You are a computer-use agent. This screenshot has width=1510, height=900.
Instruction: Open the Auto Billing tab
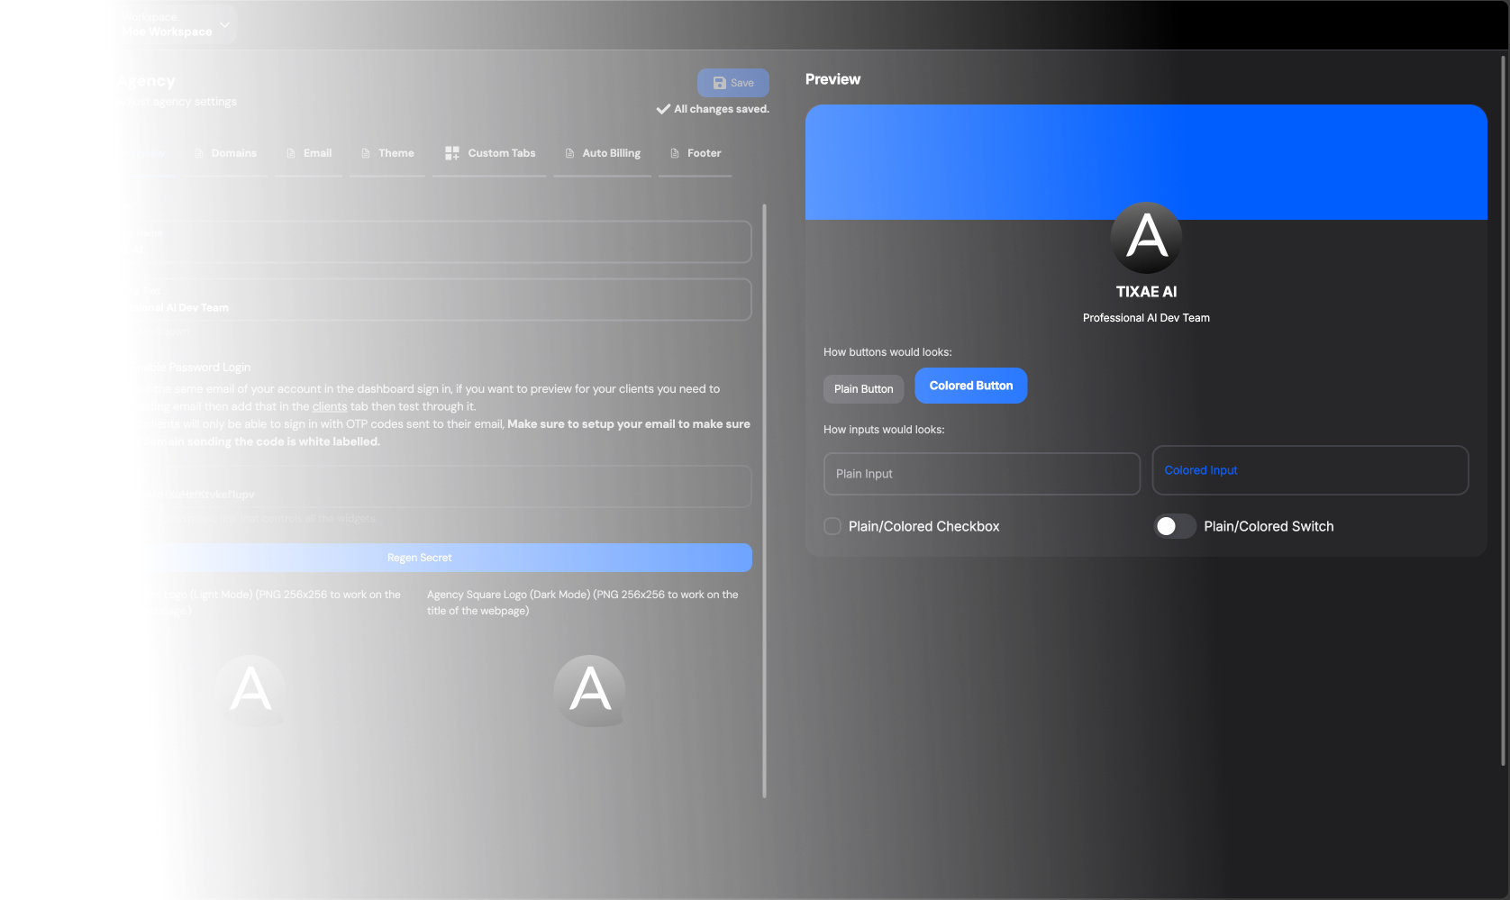click(x=611, y=153)
